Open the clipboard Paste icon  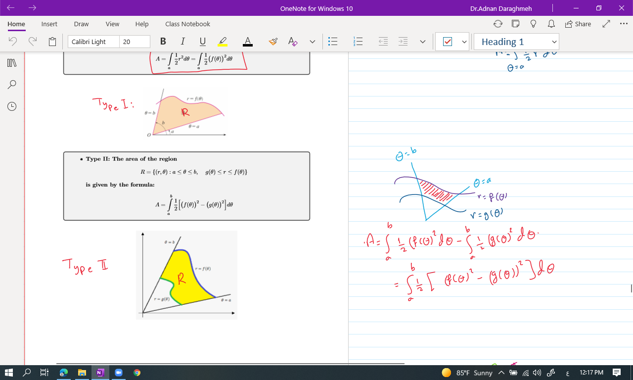point(52,42)
